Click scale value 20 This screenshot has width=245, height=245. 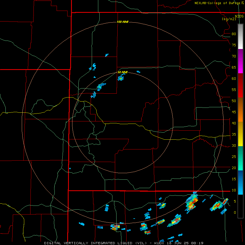pos(234,168)
